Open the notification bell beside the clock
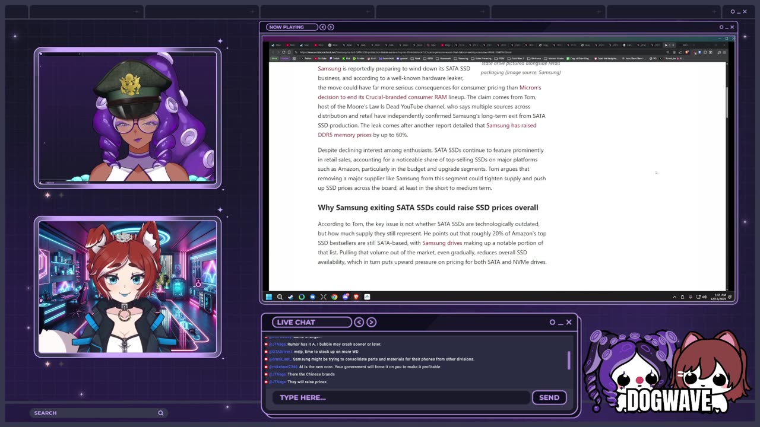The width and height of the screenshot is (760, 427). tap(730, 297)
